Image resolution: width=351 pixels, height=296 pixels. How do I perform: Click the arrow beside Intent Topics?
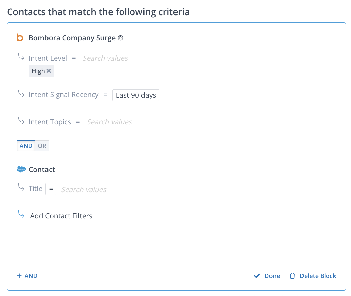point(21,121)
